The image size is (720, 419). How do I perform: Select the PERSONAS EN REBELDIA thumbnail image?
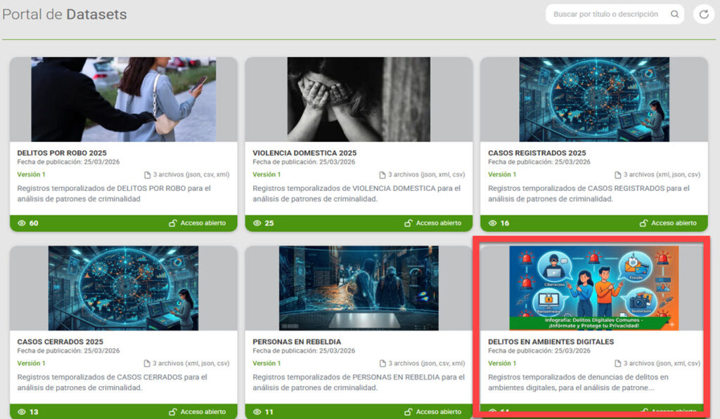359,288
